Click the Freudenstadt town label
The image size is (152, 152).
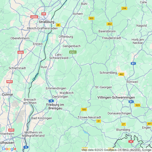(112, 38)
